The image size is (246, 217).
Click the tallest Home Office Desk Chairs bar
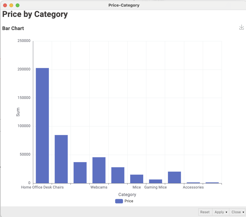42,125
